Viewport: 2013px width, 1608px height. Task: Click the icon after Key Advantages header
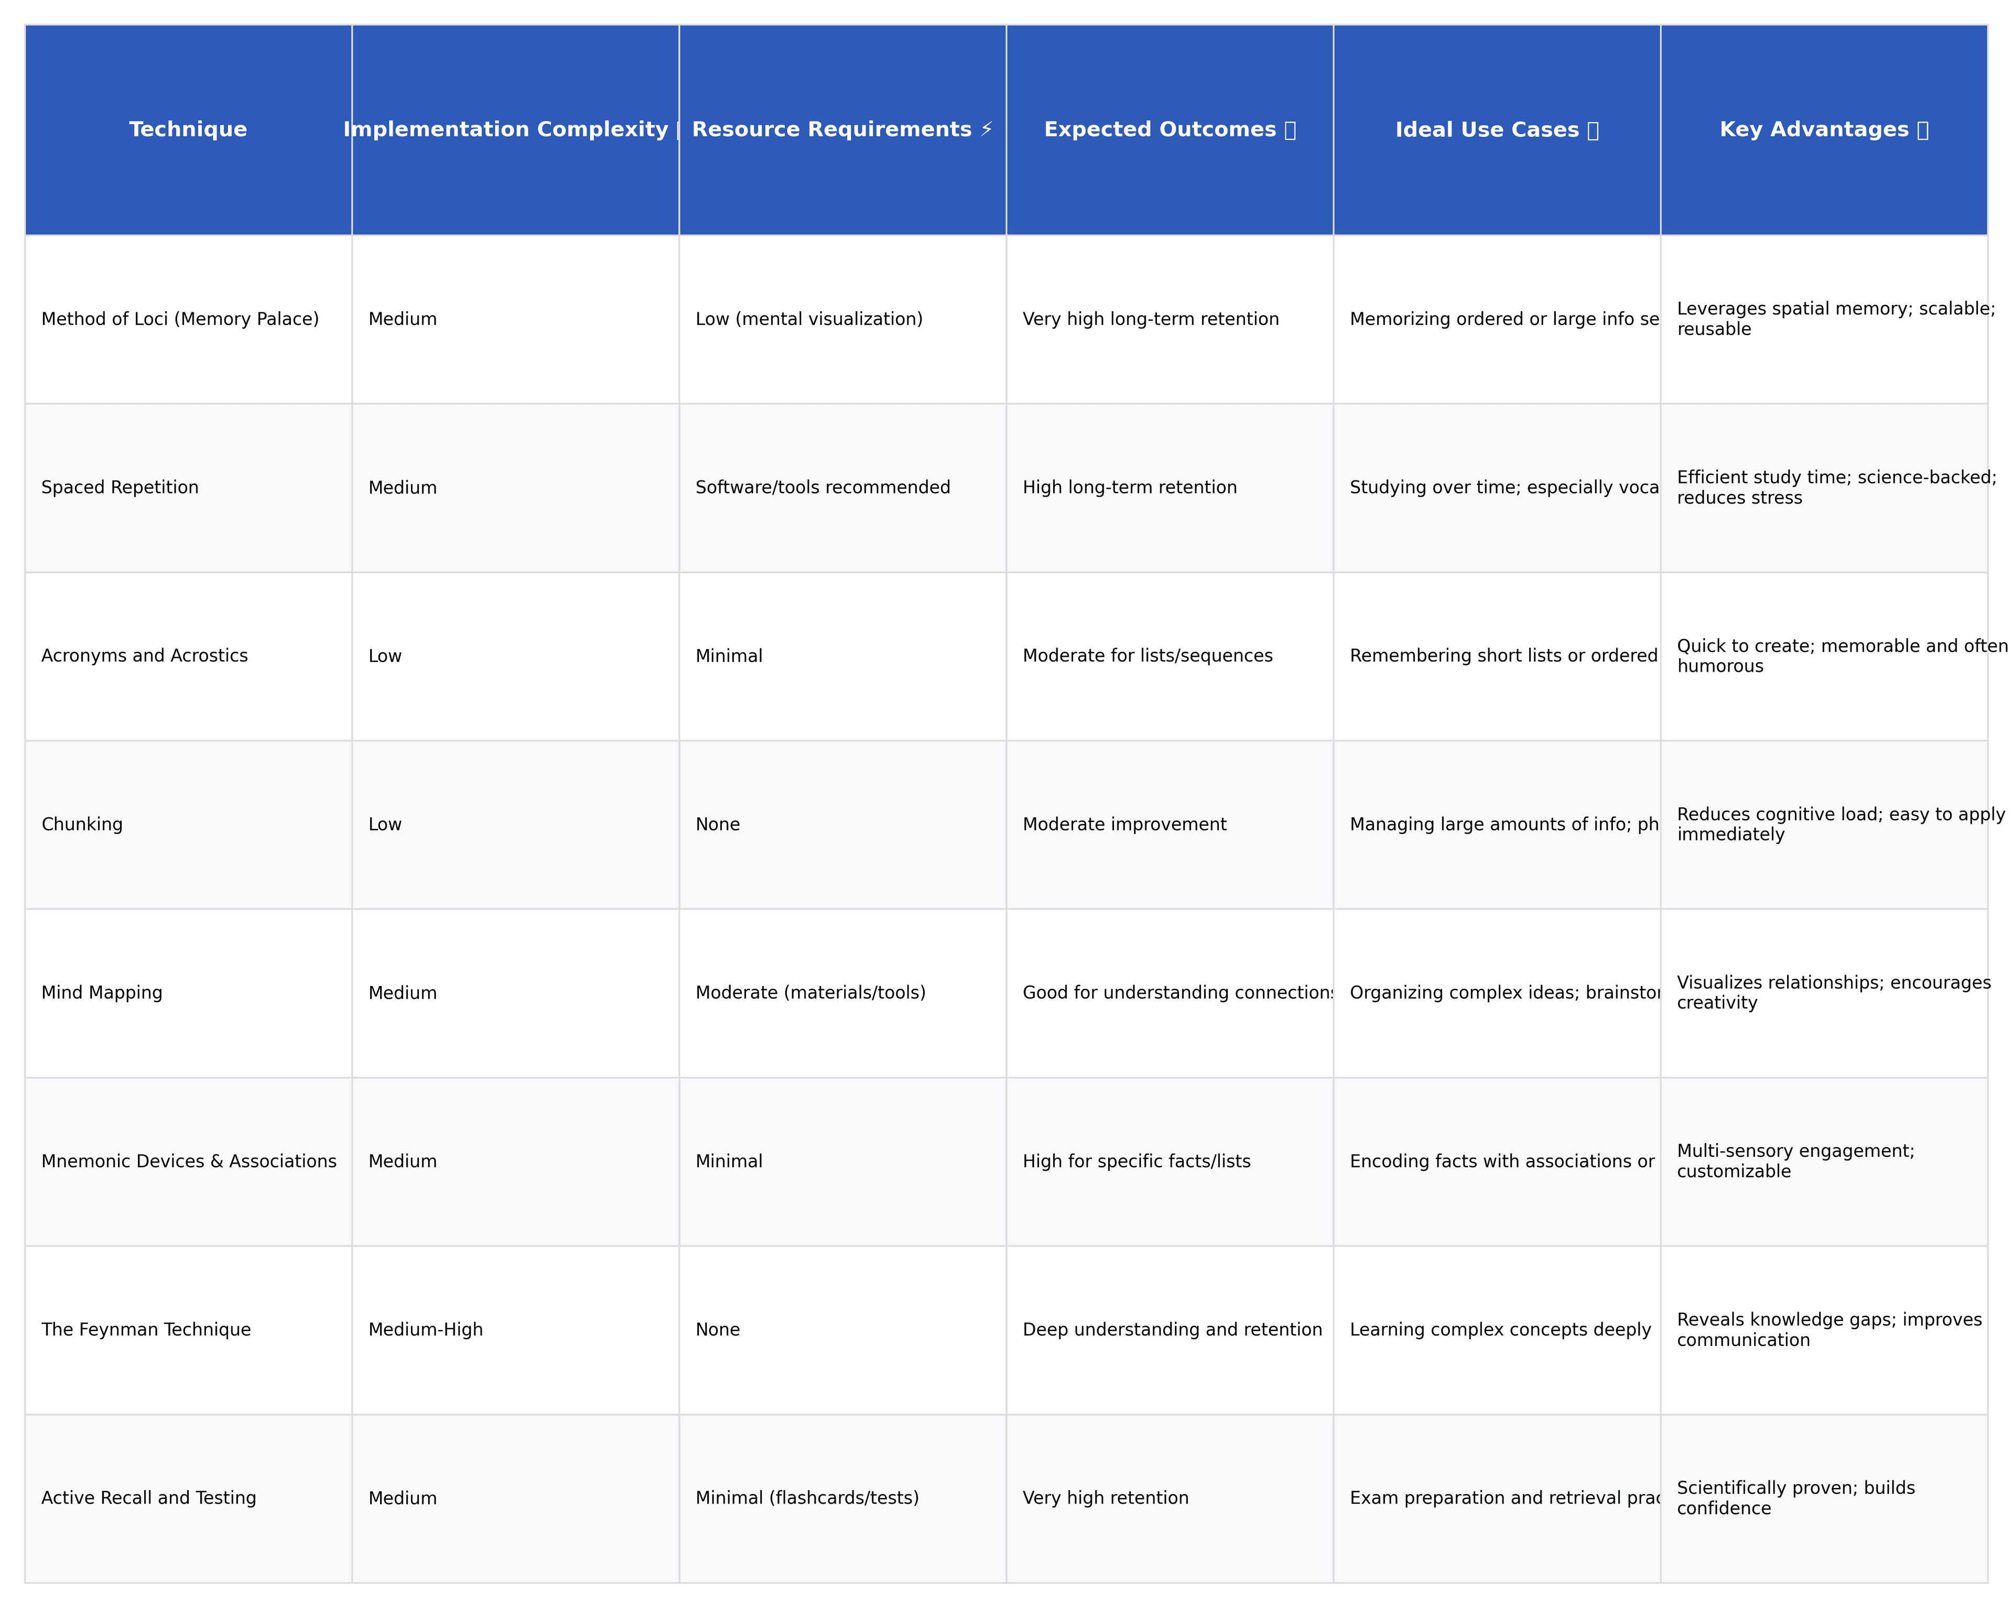click(x=1922, y=130)
